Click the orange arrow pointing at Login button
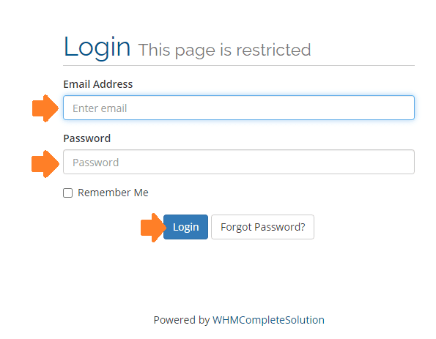This screenshot has height=339, width=436. (153, 228)
